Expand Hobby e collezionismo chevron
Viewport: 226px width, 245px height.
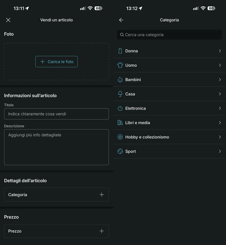point(220,137)
